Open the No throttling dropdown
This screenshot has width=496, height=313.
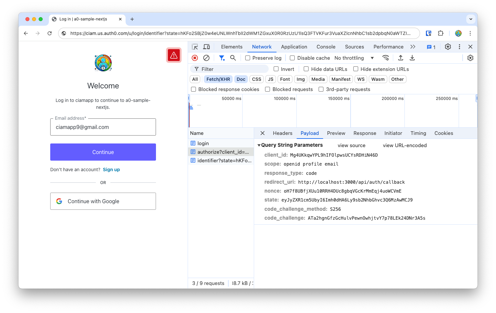(x=354, y=58)
